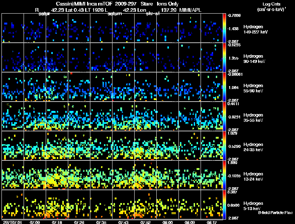The height and width of the screenshot is (224, 295).
Task: Select the 07:18 panel in Hydrogen 5-13 keV row
Action: click(57, 205)
